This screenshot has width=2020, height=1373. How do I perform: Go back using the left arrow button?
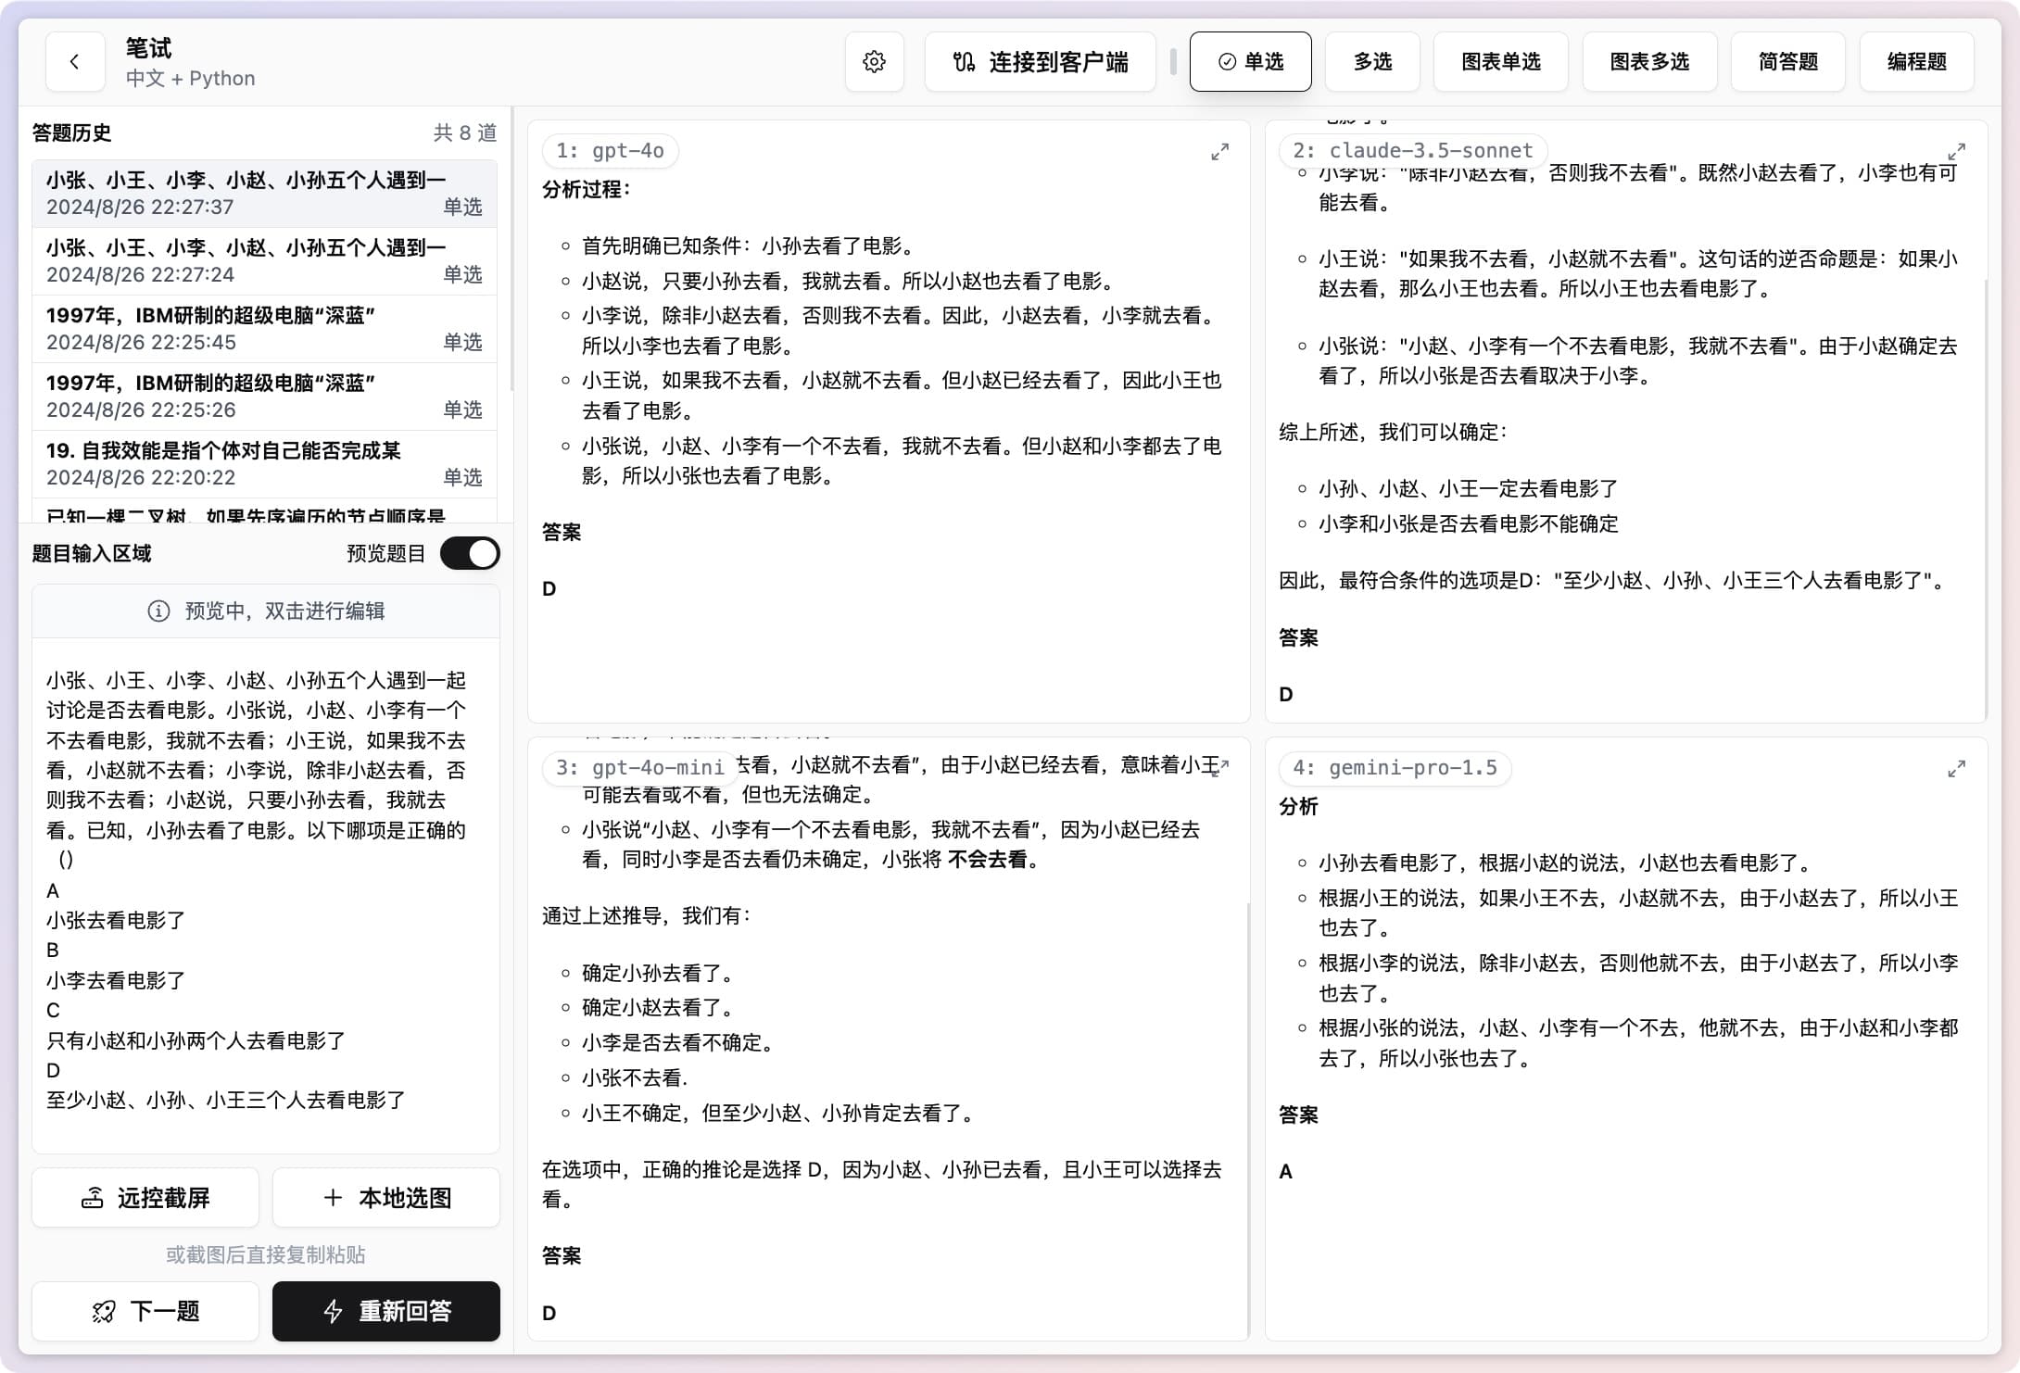pyautogui.click(x=75, y=62)
